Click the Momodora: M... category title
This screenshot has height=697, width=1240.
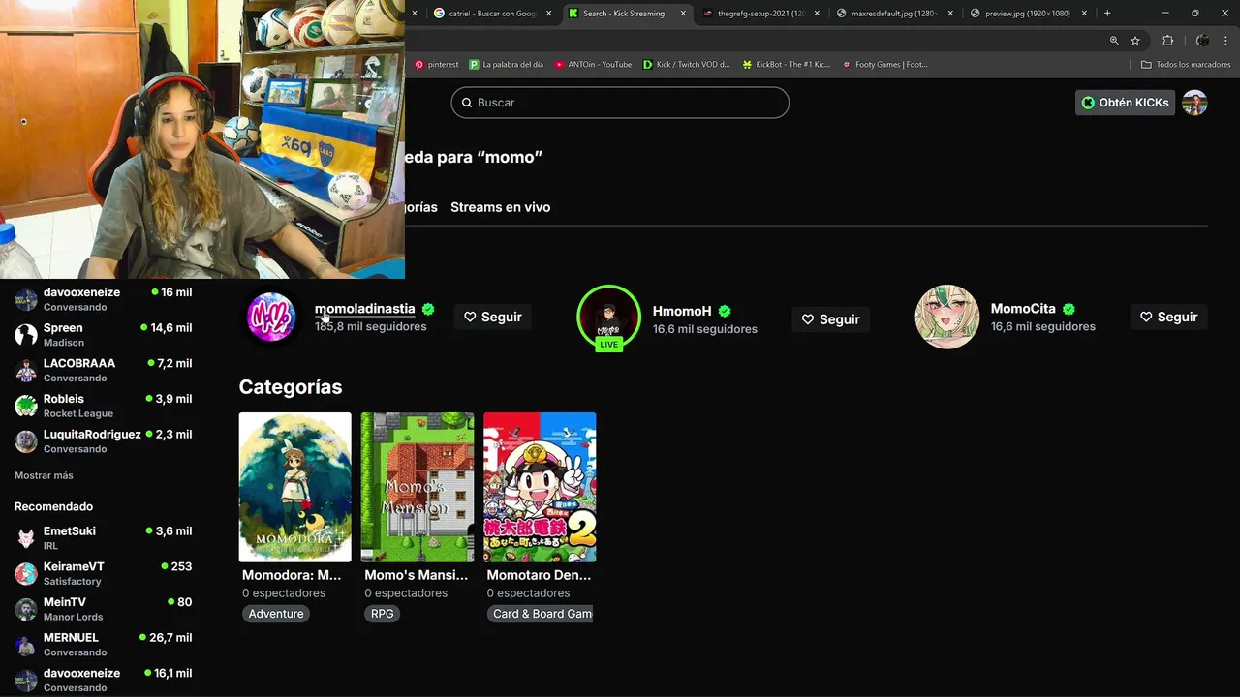click(292, 575)
